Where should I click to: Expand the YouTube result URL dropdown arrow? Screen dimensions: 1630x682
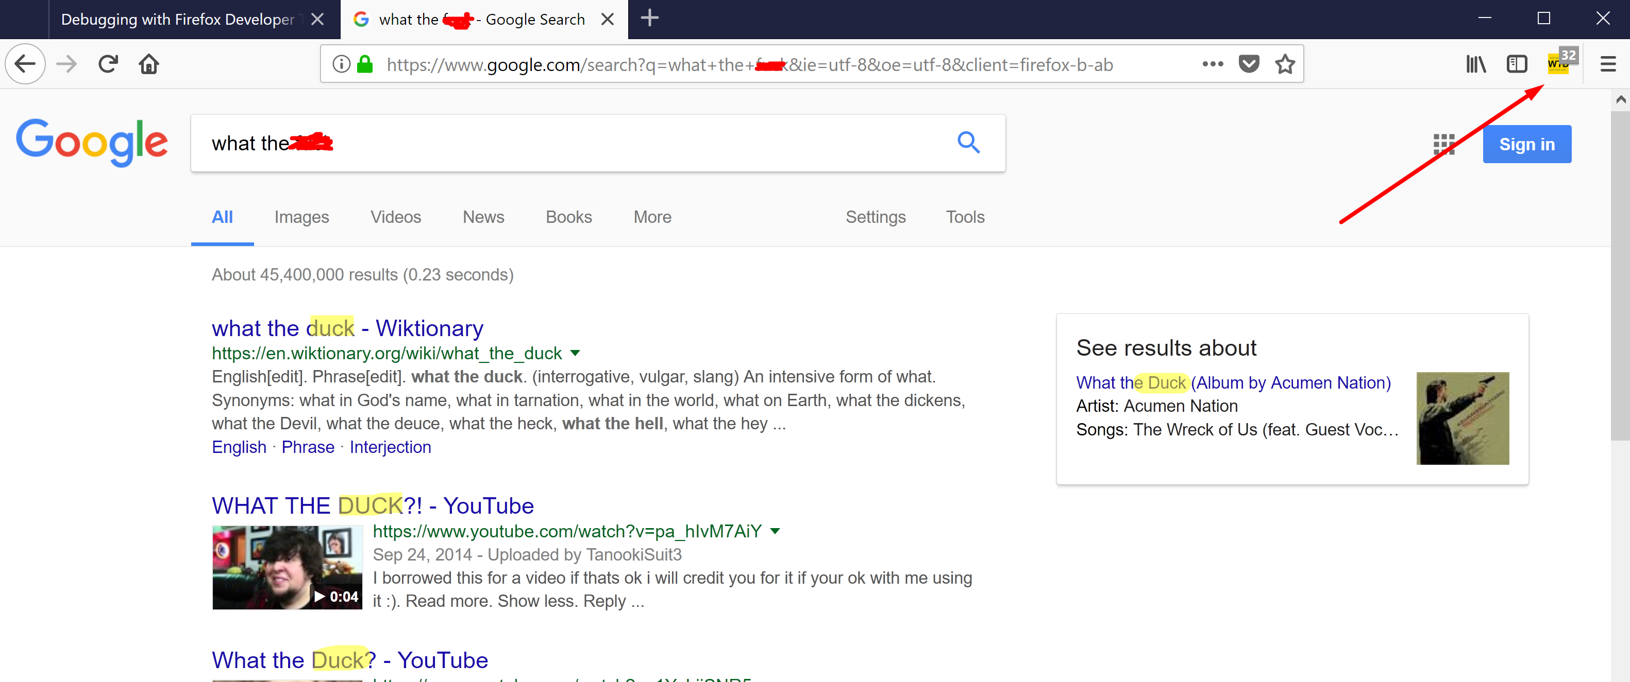[775, 531]
